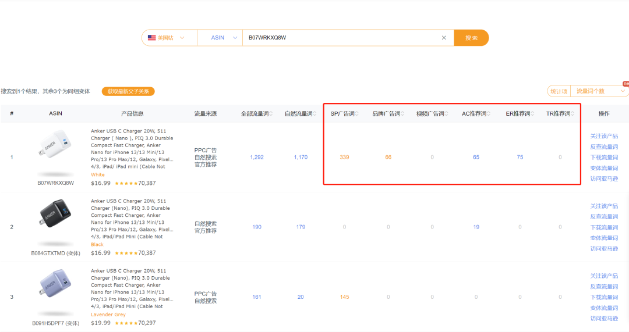
Task: Click the Black color variant label
Action: [97, 244]
